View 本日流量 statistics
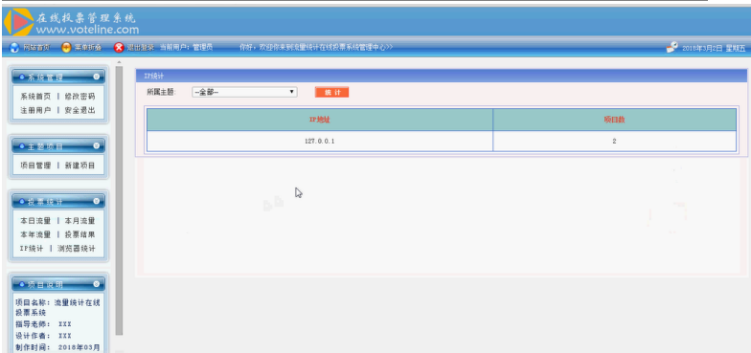 point(35,221)
